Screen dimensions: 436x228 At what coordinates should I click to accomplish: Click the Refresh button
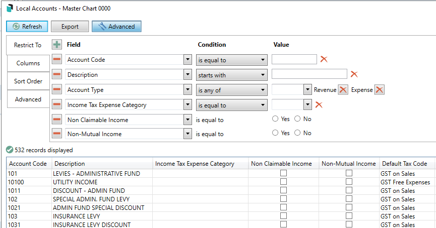click(28, 27)
